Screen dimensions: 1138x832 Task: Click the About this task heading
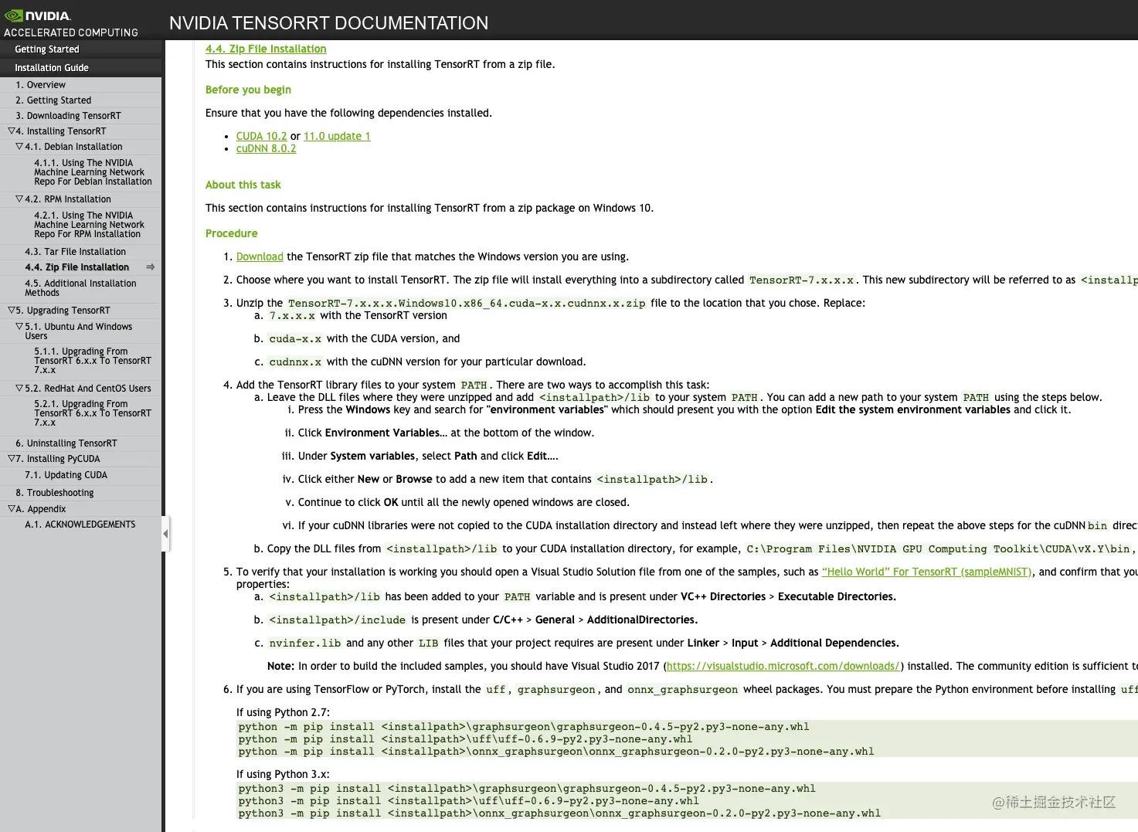pos(243,185)
